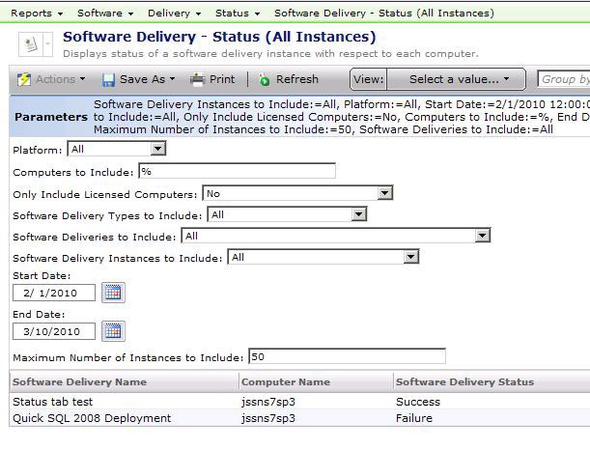Click the printer icon
The height and width of the screenshot is (450, 590).
click(198, 80)
